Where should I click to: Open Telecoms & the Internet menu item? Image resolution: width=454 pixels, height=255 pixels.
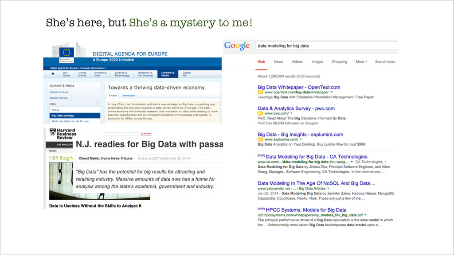[145, 74]
